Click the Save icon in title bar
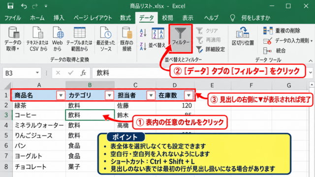 click(x=10, y=6)
